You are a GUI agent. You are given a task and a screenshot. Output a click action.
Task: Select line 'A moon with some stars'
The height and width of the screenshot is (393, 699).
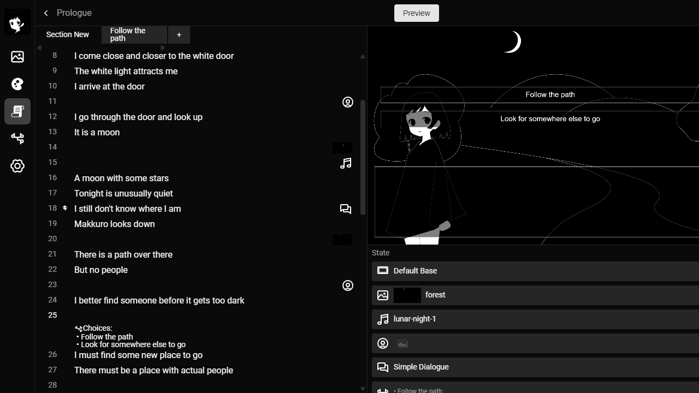[x=121, y=178]
